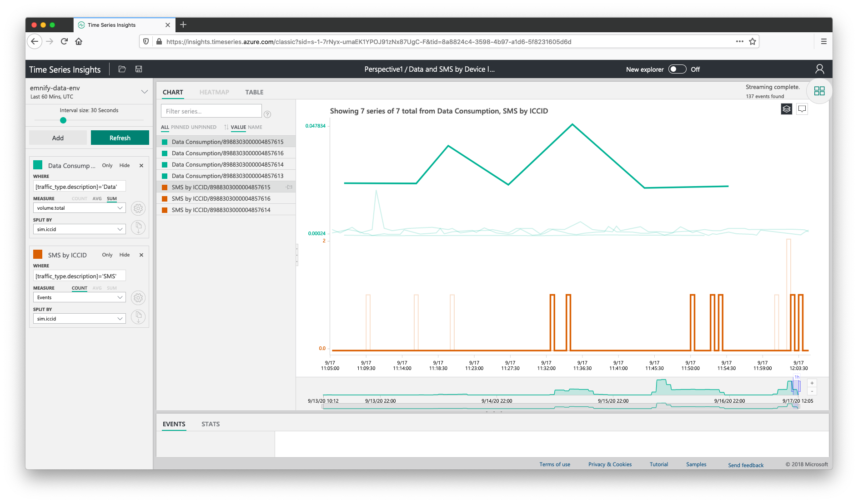Switch the New explorer toggle on
The width and height of the screenshot is (858, 503).
pyautogui.click(x=677, y=69)
